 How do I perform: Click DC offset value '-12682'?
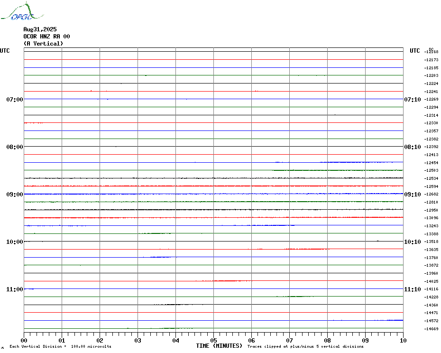point(431,194)
